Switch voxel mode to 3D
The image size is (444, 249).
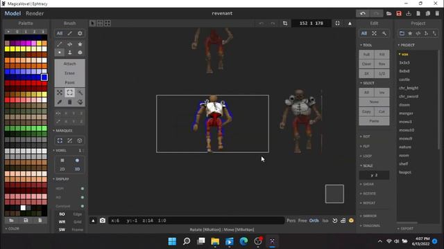click(x=77, y=169)
